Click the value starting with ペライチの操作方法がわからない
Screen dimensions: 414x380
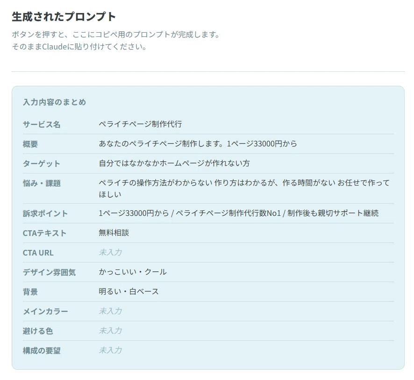tap(244, 188)
